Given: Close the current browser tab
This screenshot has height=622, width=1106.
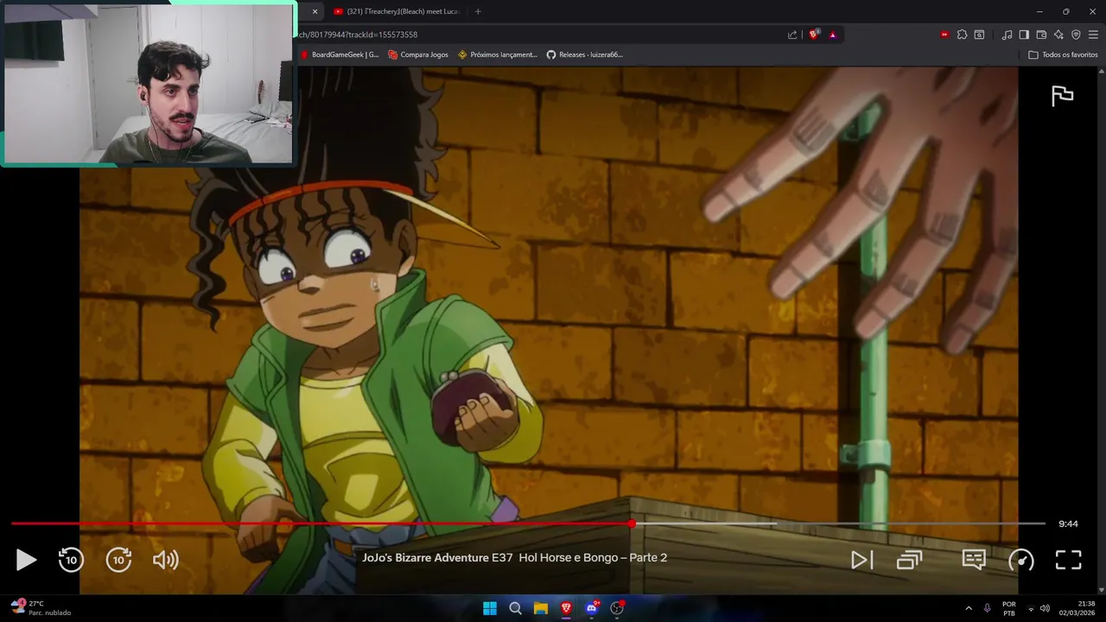Looking at the screenshot, I should pyautogui.click(x=315, y=11).
